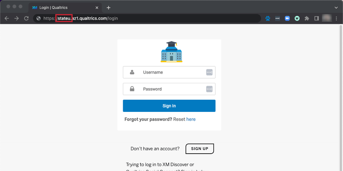Viewport: 343px width, 171px height.
Task: Follow the password reset 'here' link
Action: (x=191, y=119)
